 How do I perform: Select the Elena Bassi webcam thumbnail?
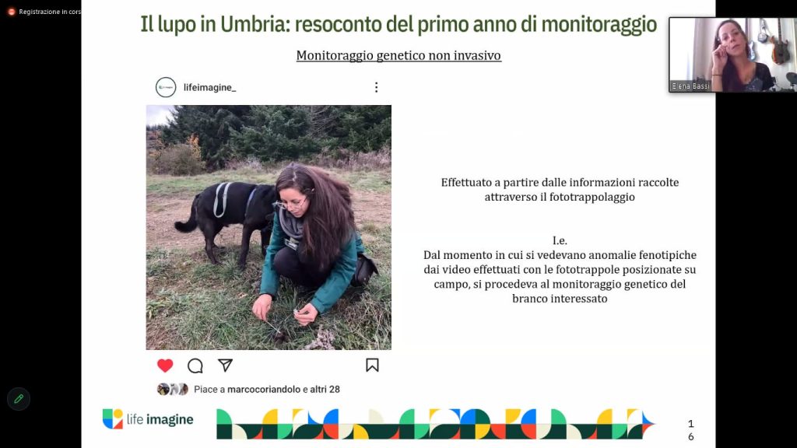tap(732, 55)
